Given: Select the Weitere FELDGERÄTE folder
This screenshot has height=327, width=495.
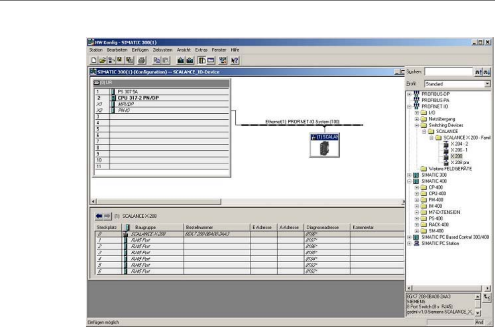Looking at the screenshot, I should tap(450, 169).
